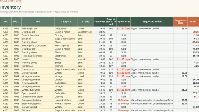Click the Electronics category cell
Screen dimensions: 199x112
click(66, 56)
